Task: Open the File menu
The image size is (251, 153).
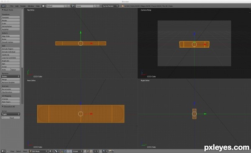Action: tap(12, 6)
